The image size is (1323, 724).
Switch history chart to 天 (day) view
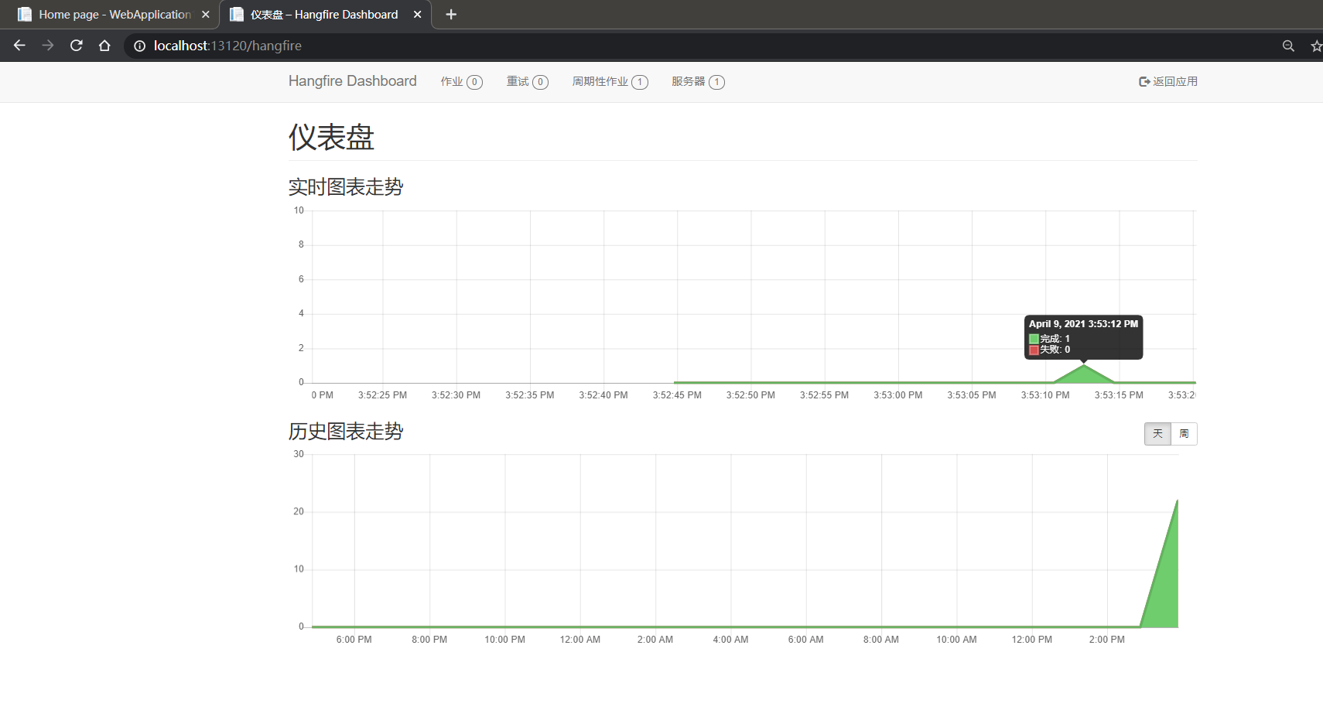click(1158, 434)
